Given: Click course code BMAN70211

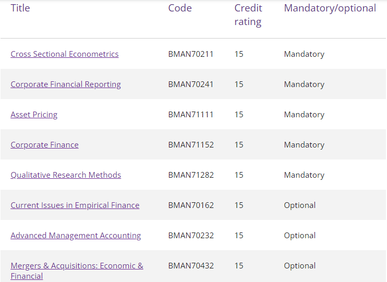Looking at the screenshot, I should [191, 54].
